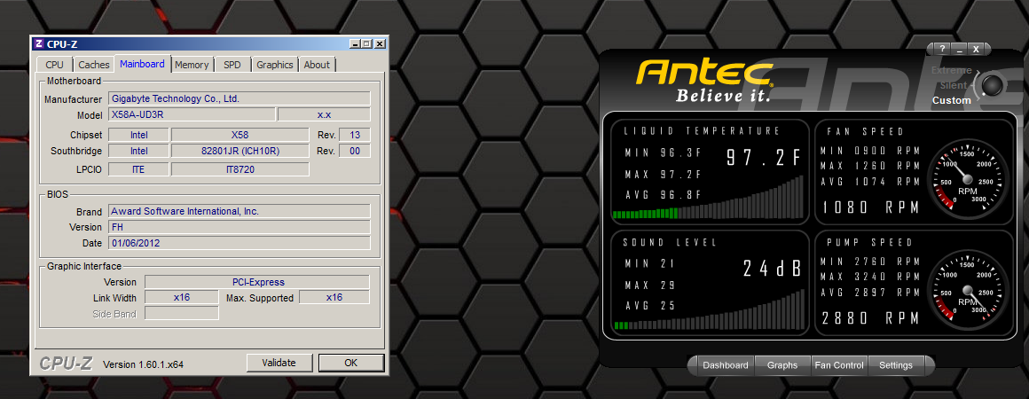The image size is (1029, 399).
Task: Click the model revision x.x field
Action: point(324,114)
